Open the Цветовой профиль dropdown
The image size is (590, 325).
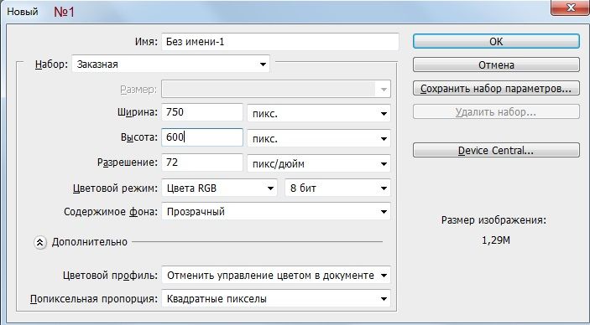276,276
